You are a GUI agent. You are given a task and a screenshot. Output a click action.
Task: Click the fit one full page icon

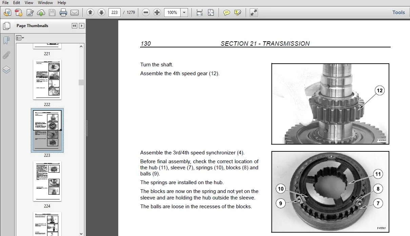[211, 13]
